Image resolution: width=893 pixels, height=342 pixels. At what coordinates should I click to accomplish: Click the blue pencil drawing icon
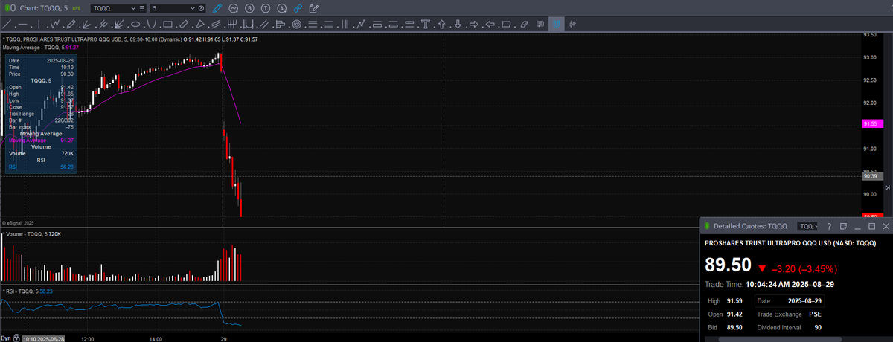click(x=217, y=8)
